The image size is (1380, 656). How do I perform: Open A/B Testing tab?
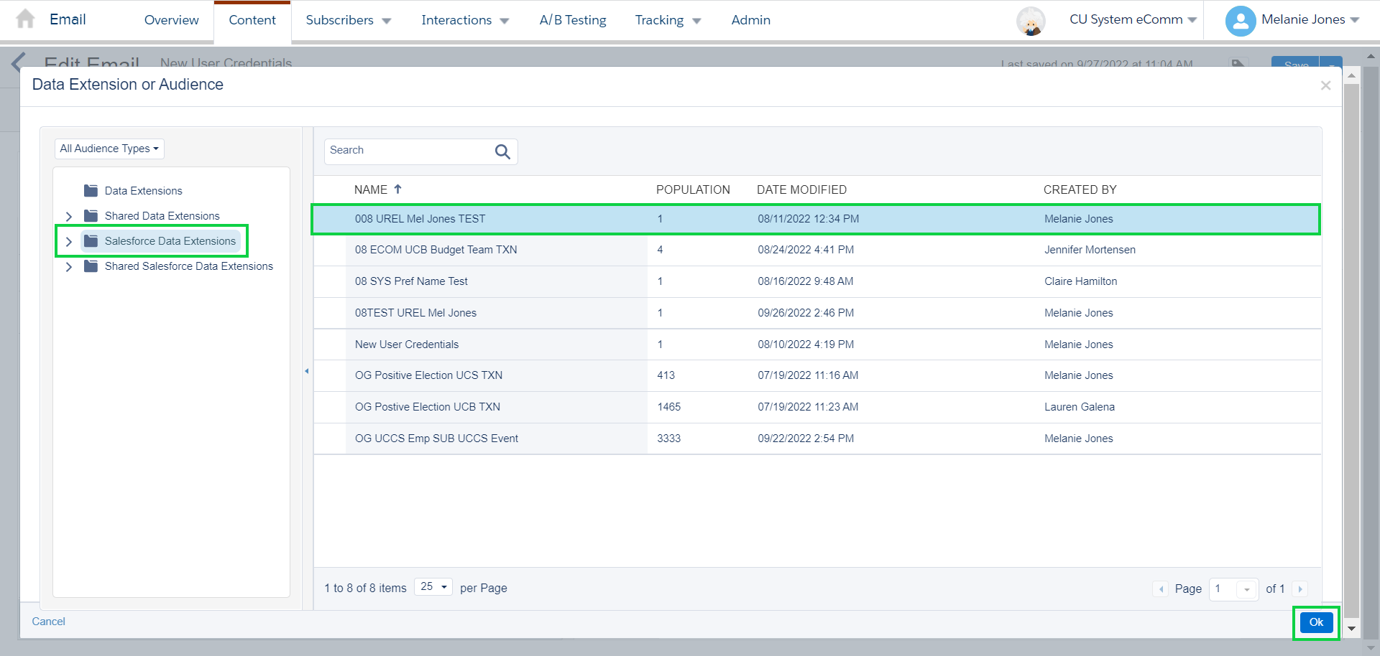coord(573,20)
